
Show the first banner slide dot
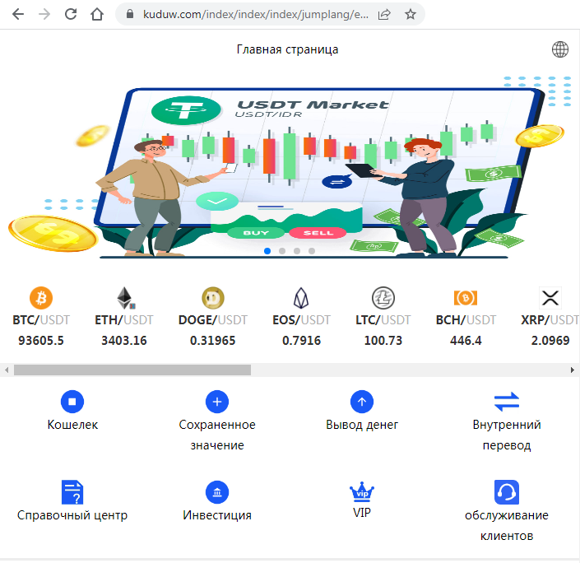click(x=267, y=251)
